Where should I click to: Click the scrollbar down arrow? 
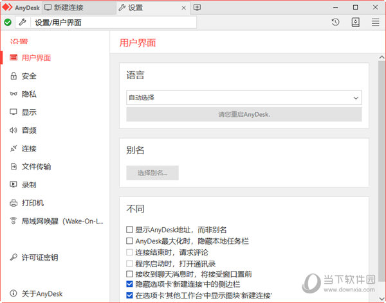point(381,299)
